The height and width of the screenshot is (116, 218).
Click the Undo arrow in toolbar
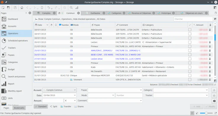[49, 8]
